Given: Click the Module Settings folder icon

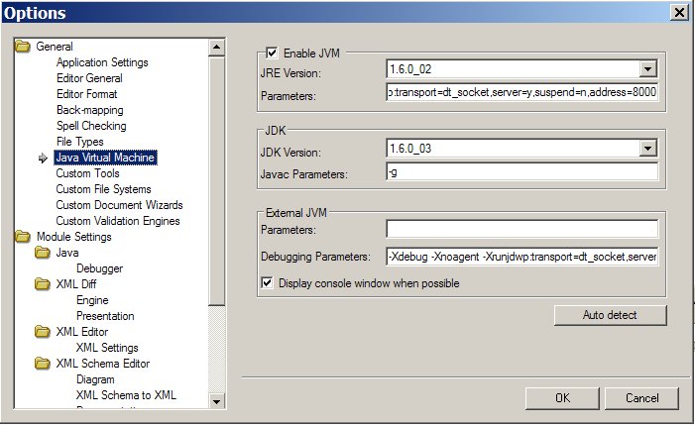Looking at the screenshot, I should (x=23, y=237).
